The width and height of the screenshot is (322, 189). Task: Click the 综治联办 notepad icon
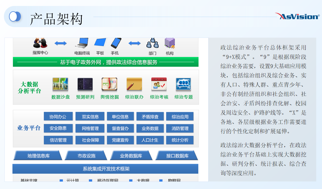(134, 84)
